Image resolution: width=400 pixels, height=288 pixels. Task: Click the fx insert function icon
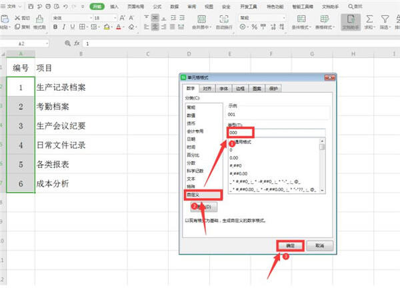77,43
